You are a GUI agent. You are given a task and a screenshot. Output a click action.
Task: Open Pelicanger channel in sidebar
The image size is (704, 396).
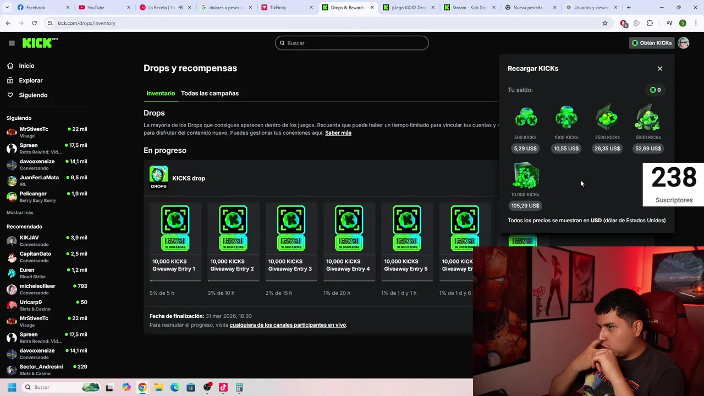click(x=46, y=197)
